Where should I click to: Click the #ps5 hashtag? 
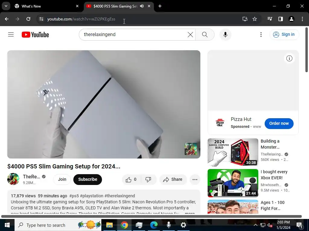[74, 196]
